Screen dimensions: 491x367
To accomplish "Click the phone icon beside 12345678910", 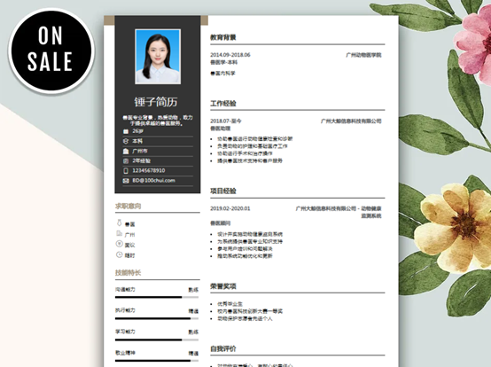I will point(126,171).
